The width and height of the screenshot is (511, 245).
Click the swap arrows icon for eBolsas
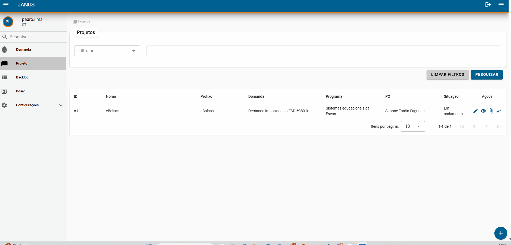(x=499, y=111)
